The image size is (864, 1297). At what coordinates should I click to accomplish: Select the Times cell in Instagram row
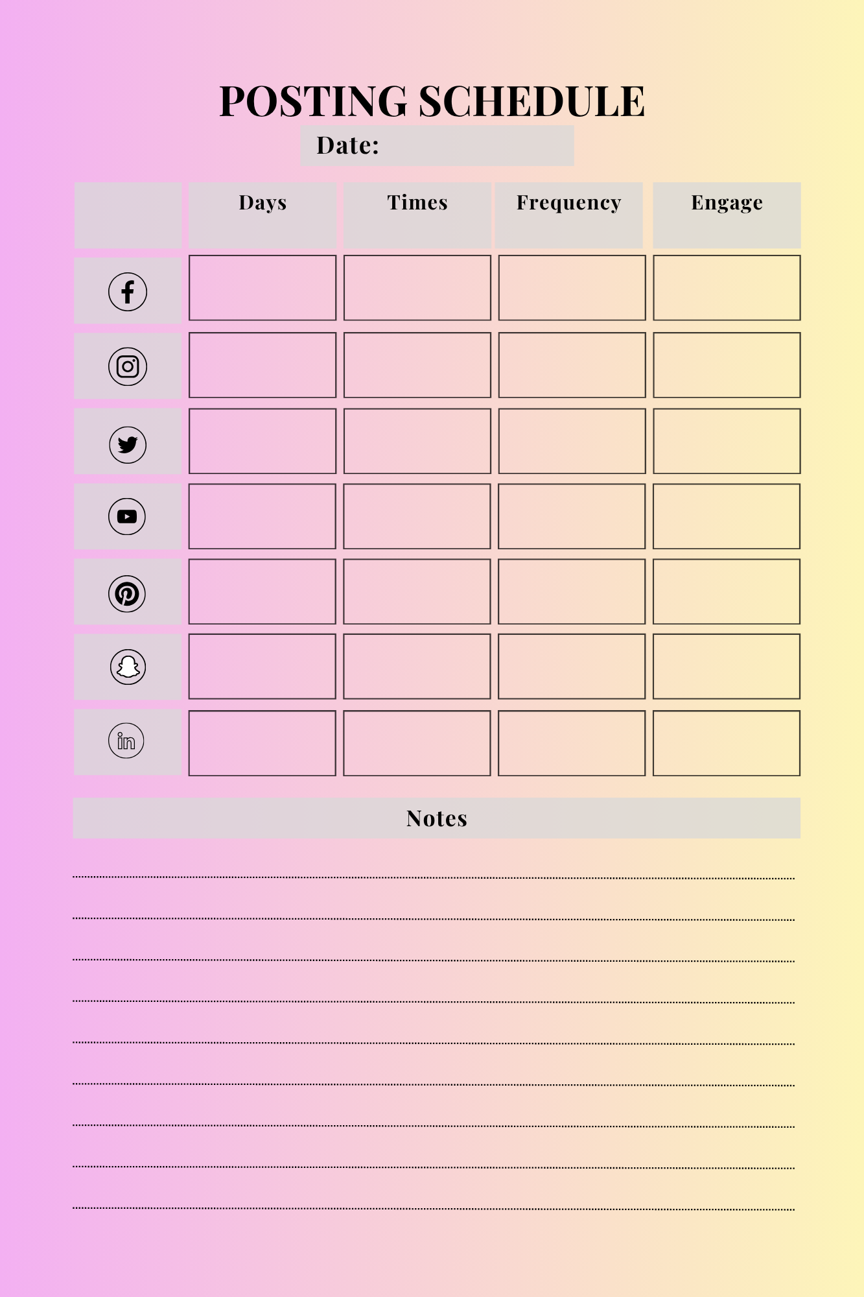[x=417, y=365]
